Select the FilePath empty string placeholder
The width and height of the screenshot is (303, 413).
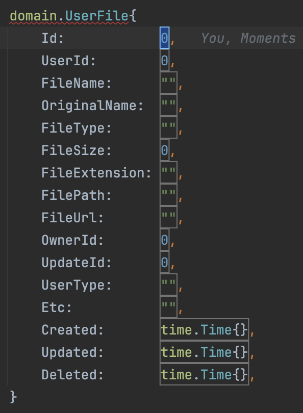(169, 195)
